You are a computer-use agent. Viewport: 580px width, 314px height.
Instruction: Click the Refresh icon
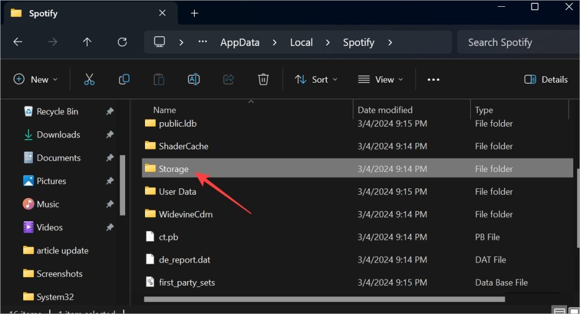click(x=122, y=42)
